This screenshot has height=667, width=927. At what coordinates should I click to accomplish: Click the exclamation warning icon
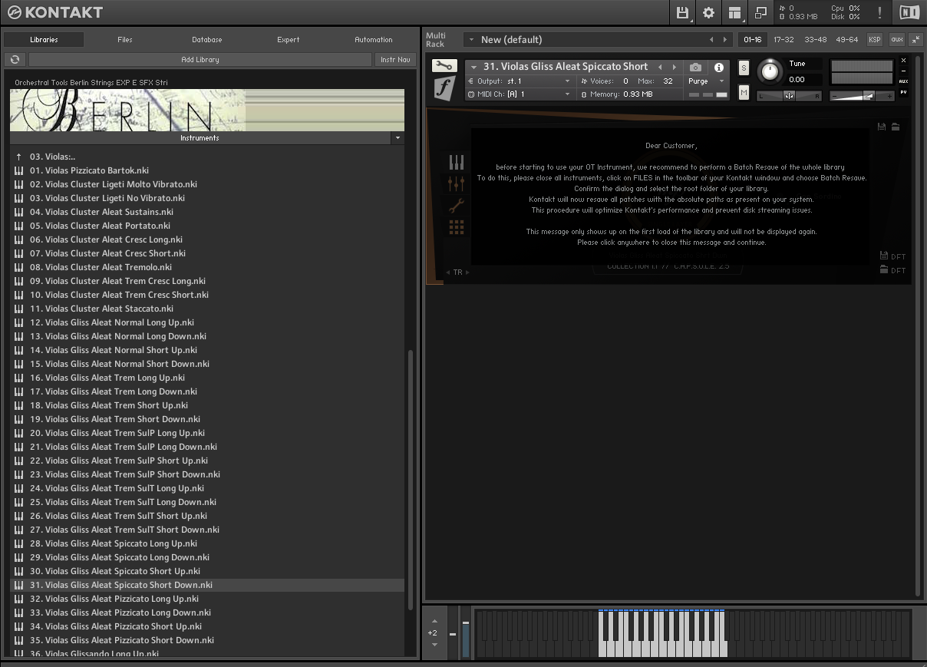pos(879,12)
